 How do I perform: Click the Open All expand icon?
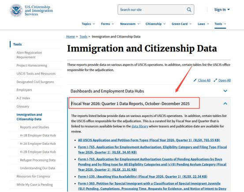(x=215, y=80)
